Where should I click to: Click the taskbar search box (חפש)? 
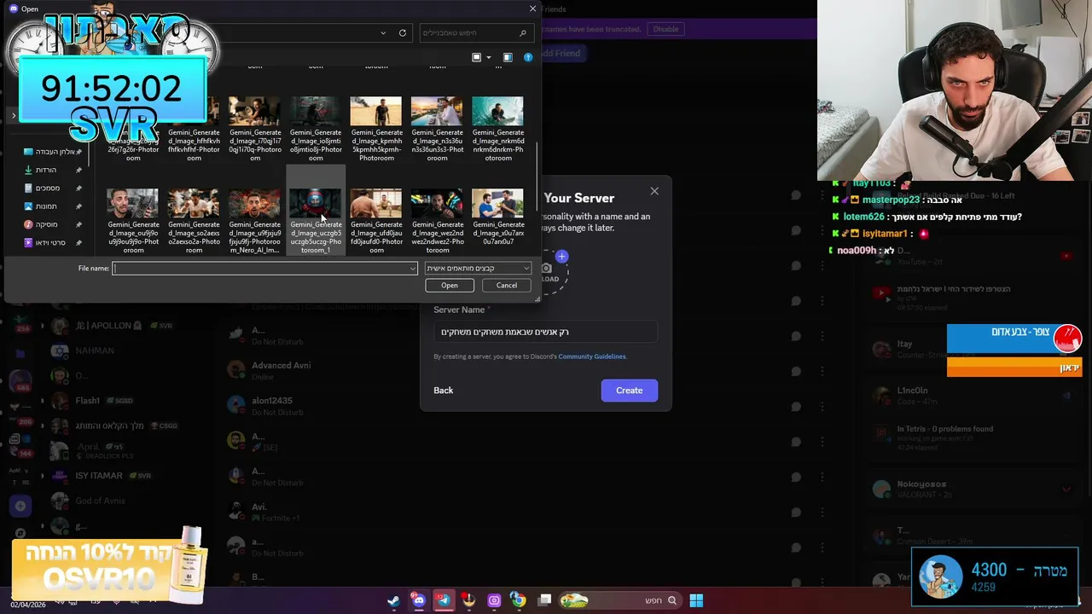point(620,600)
